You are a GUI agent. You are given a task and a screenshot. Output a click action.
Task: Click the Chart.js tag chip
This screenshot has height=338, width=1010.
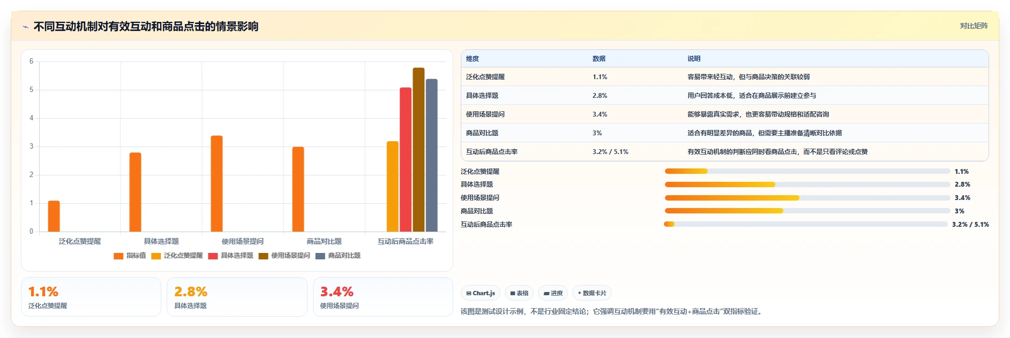click(481, 293)
